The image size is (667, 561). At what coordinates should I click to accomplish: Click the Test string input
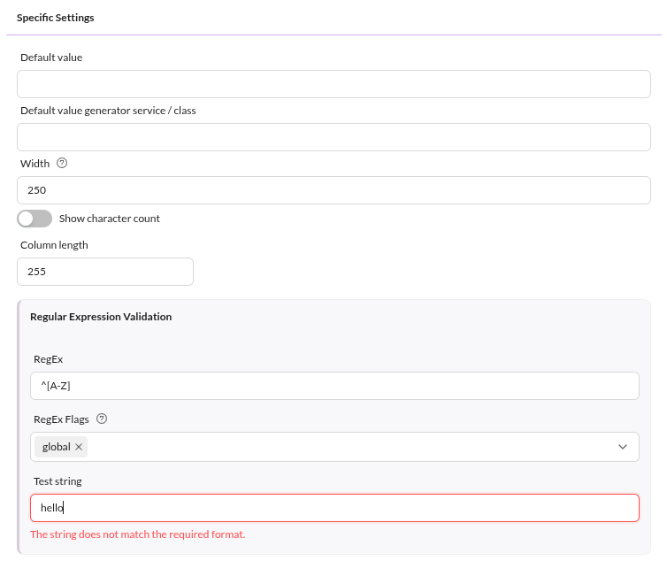334,508
